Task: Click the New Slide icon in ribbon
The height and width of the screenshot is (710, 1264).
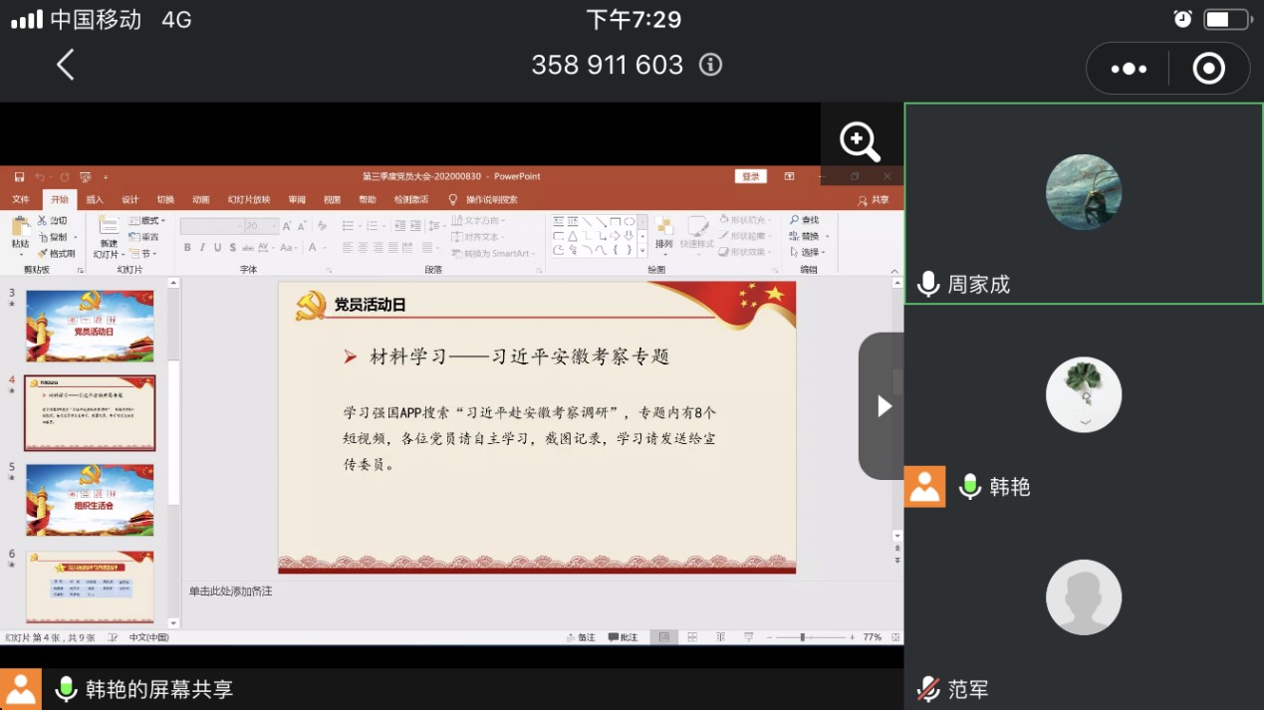Action: (x=108, y=231)
